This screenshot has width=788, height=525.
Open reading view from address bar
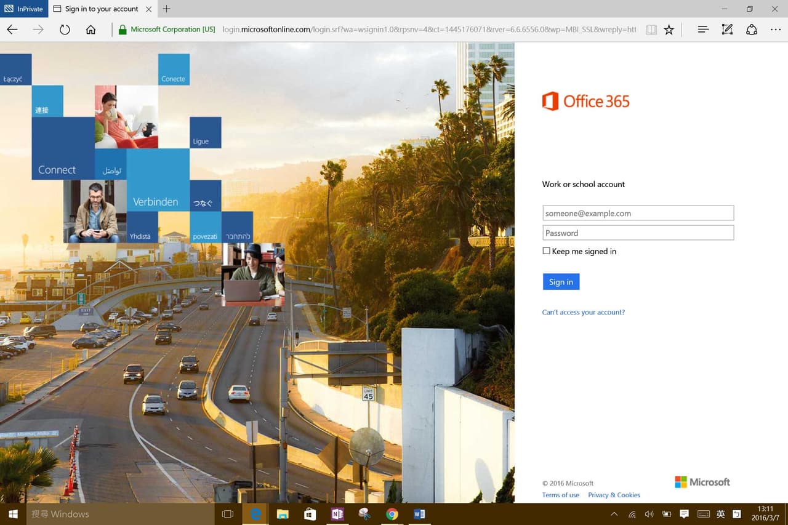[651, 30]
